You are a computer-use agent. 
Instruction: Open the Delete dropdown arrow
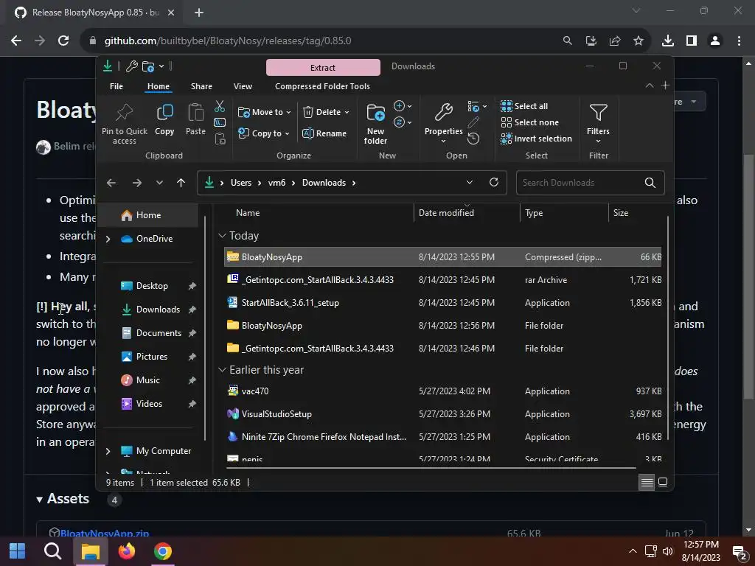[347, 112]
